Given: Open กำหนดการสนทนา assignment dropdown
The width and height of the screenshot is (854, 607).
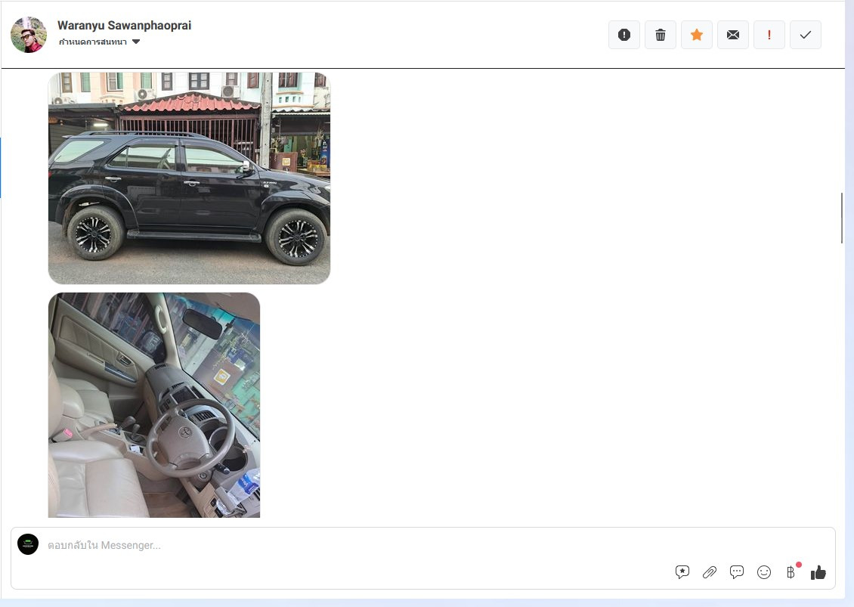Looking at the screenshot, I should click(99, 42).
